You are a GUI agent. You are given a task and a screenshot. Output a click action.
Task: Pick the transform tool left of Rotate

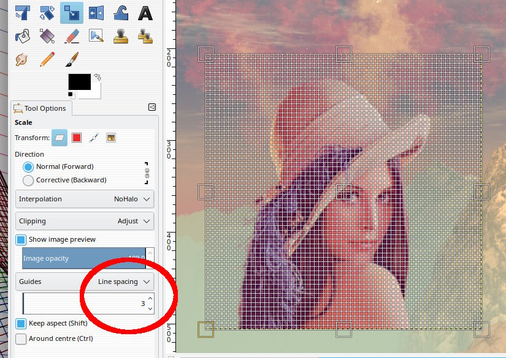point(23,13)
